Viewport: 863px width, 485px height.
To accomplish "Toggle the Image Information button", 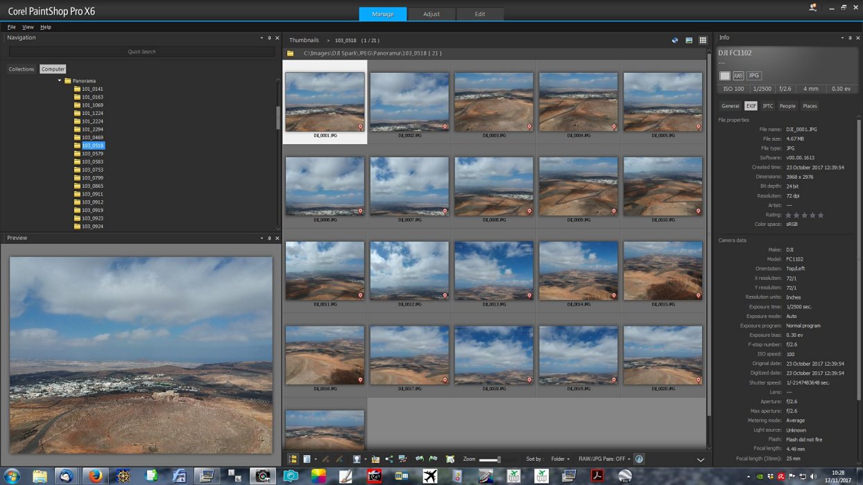I will tap(639, 459).
